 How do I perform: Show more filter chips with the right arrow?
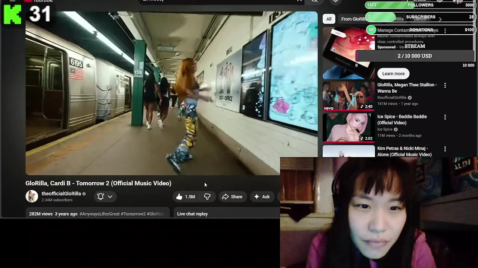click(x=440, y=19)
